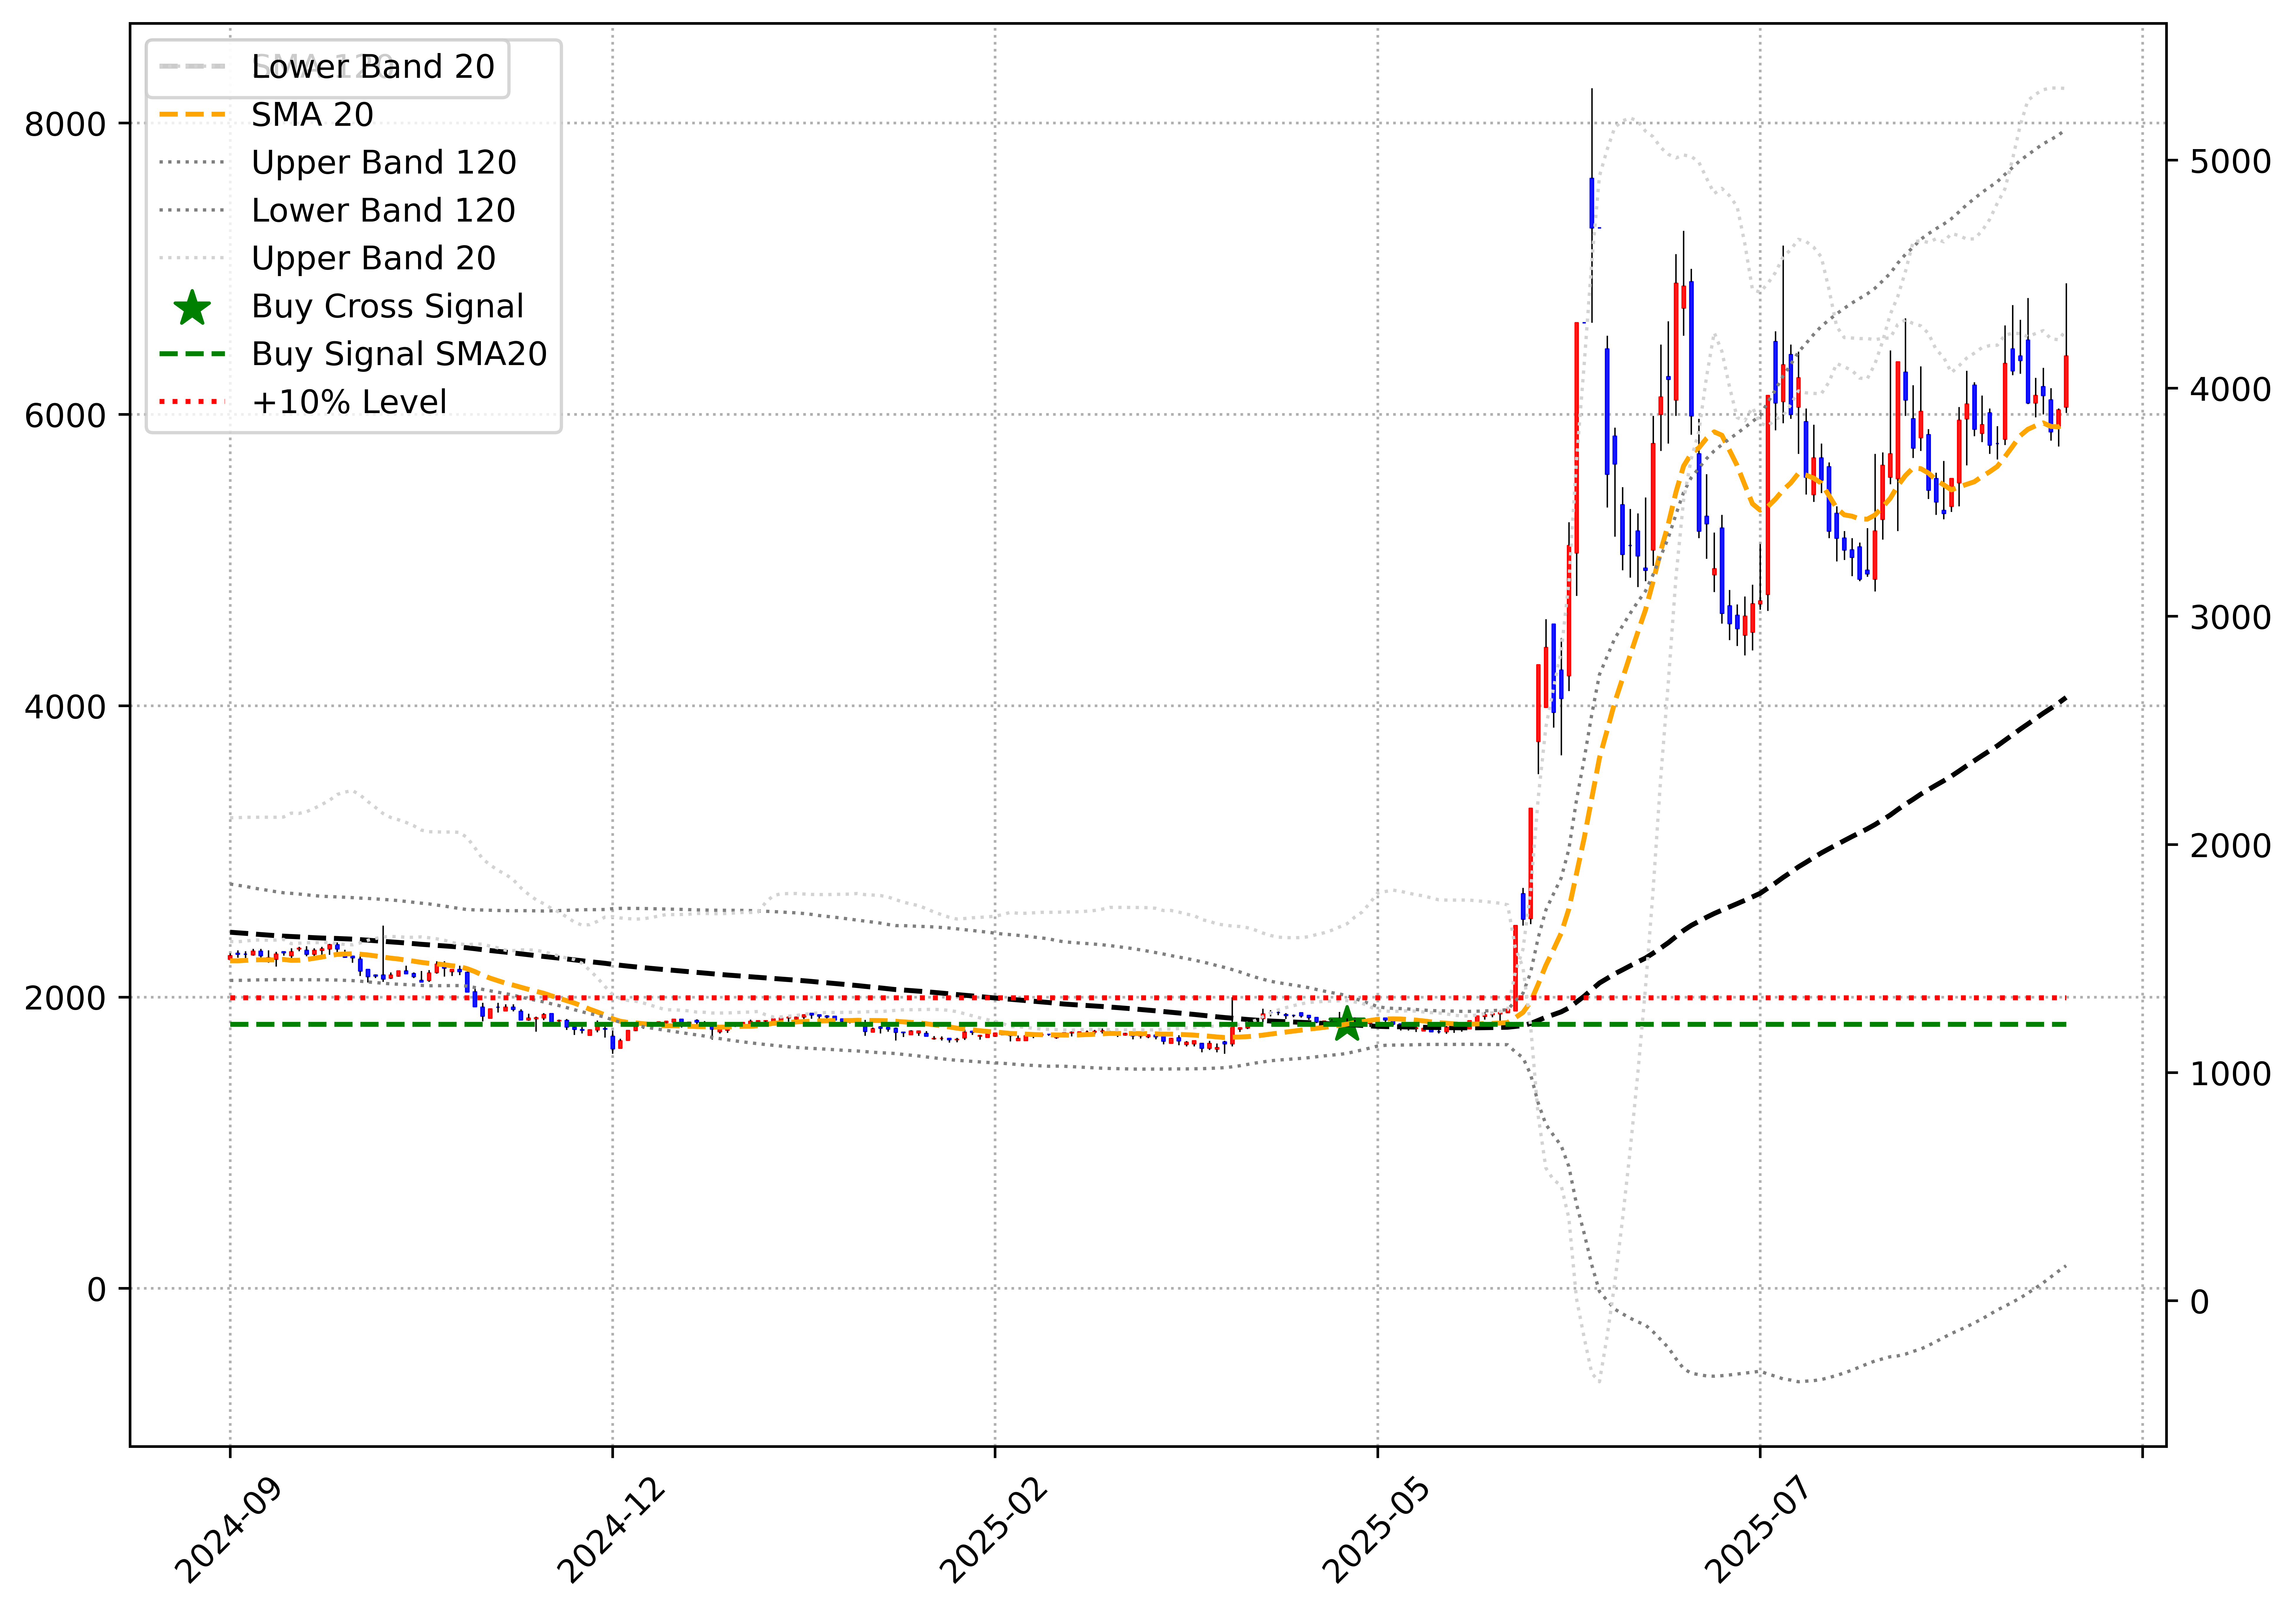Click the 3000 tick on right axis
The image size is (2296, 1612).
(x=2230, y=617)
